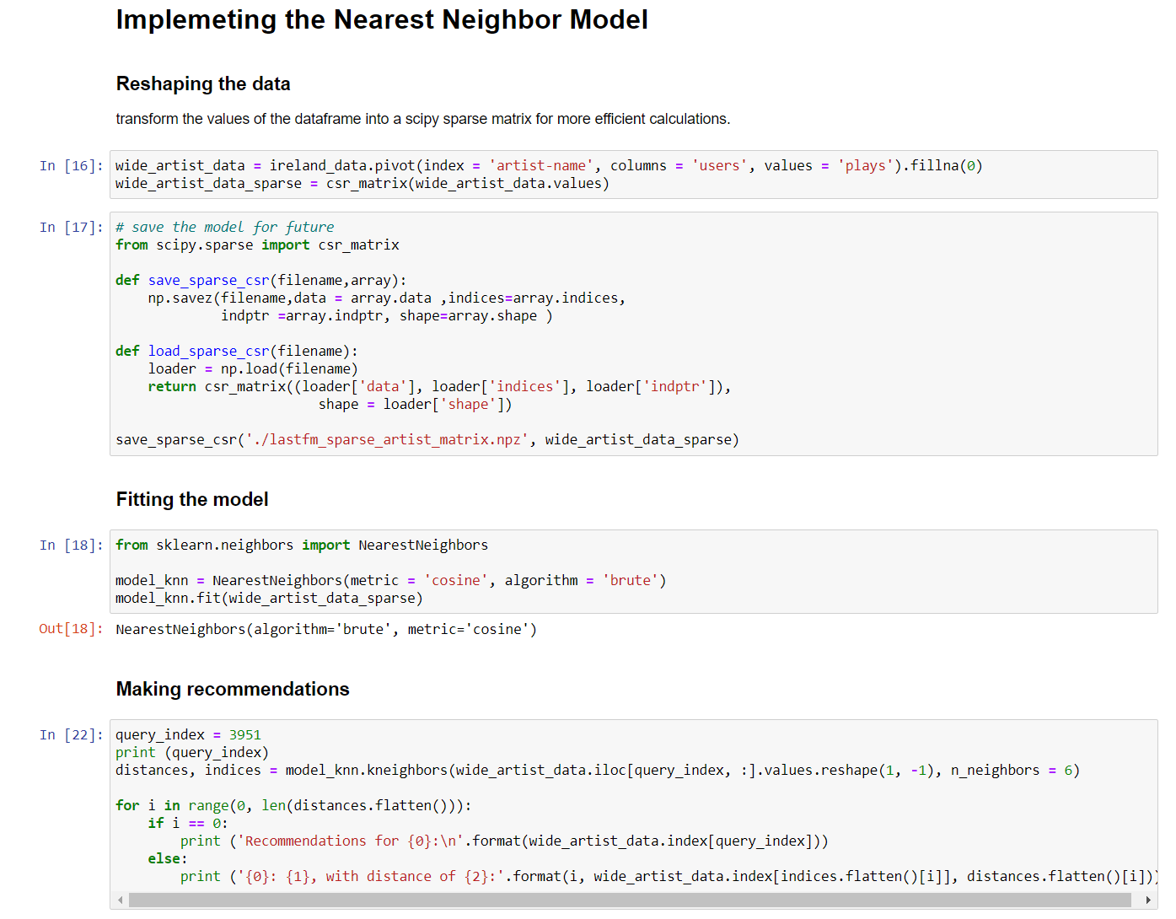Select the In [16] prompt label
Viewport: 1176px width, 919px height.
click(71, 165)
